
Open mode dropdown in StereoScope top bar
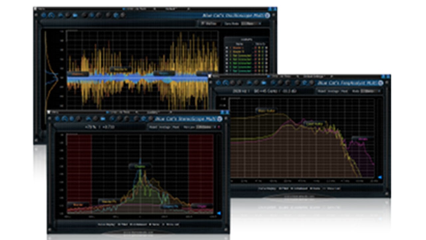[205, 127]
